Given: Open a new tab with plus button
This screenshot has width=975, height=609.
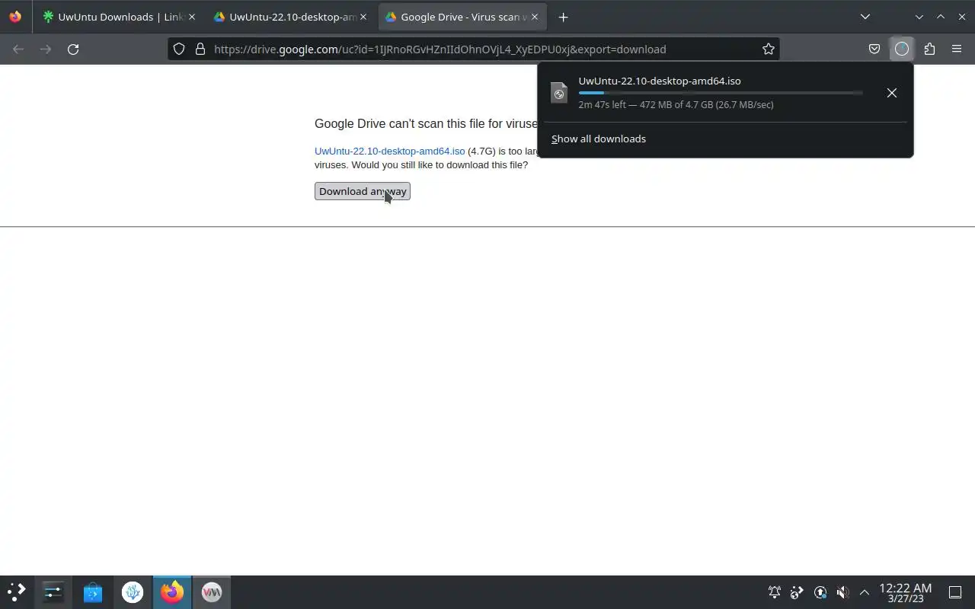Looking at the screenshot, I should (563, 17).
